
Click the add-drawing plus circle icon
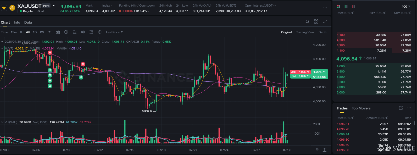(66, 32)
